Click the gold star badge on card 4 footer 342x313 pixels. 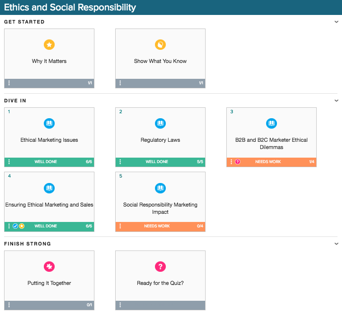22,226
